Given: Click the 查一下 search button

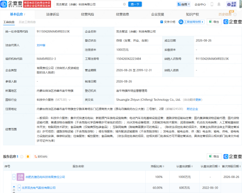Looking at the screenshot, I should 135,4.
